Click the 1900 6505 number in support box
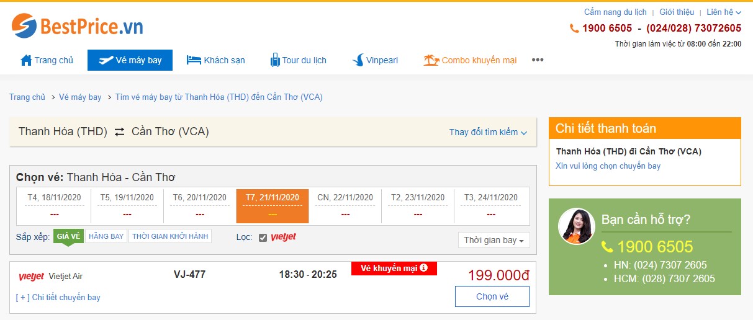Viewport: 753px width, 320px height. click(655, 247)
